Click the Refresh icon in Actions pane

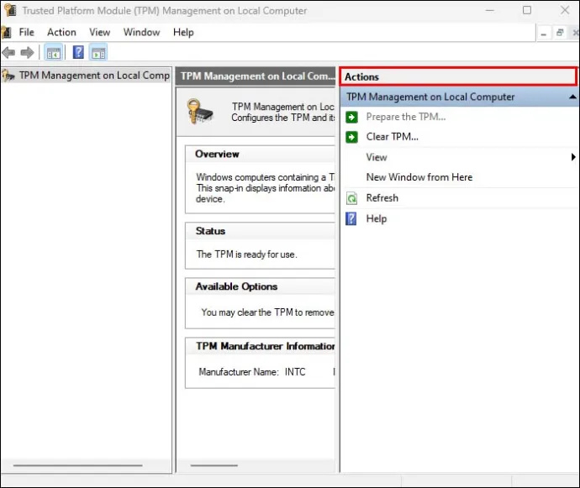pyautogui.click(x=351, y=198)
